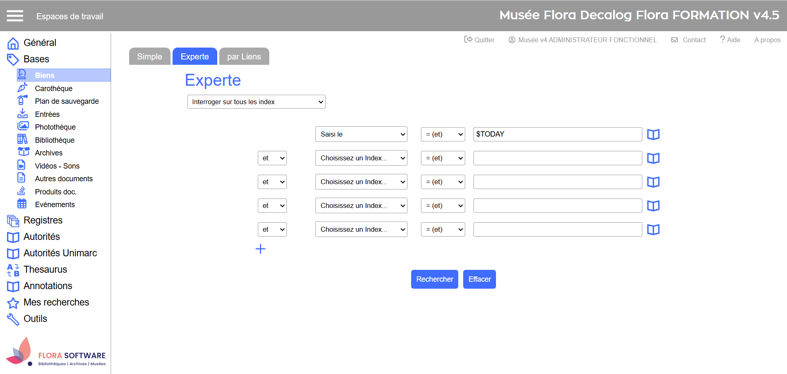This screenshot has height=374, width=787.
Task: Click the Evènements calendar icon
Action: pos(22,204)
